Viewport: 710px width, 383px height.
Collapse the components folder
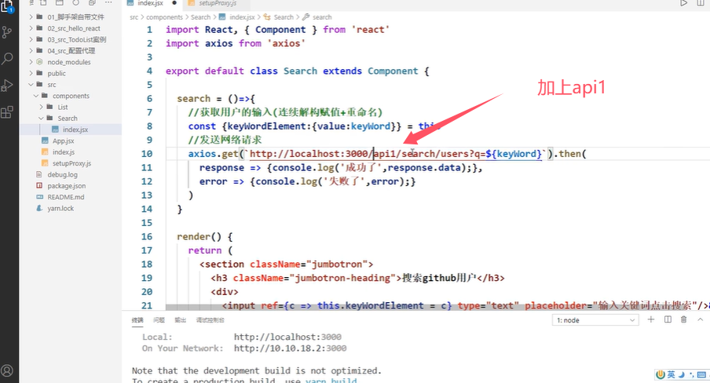click(70, 96)
